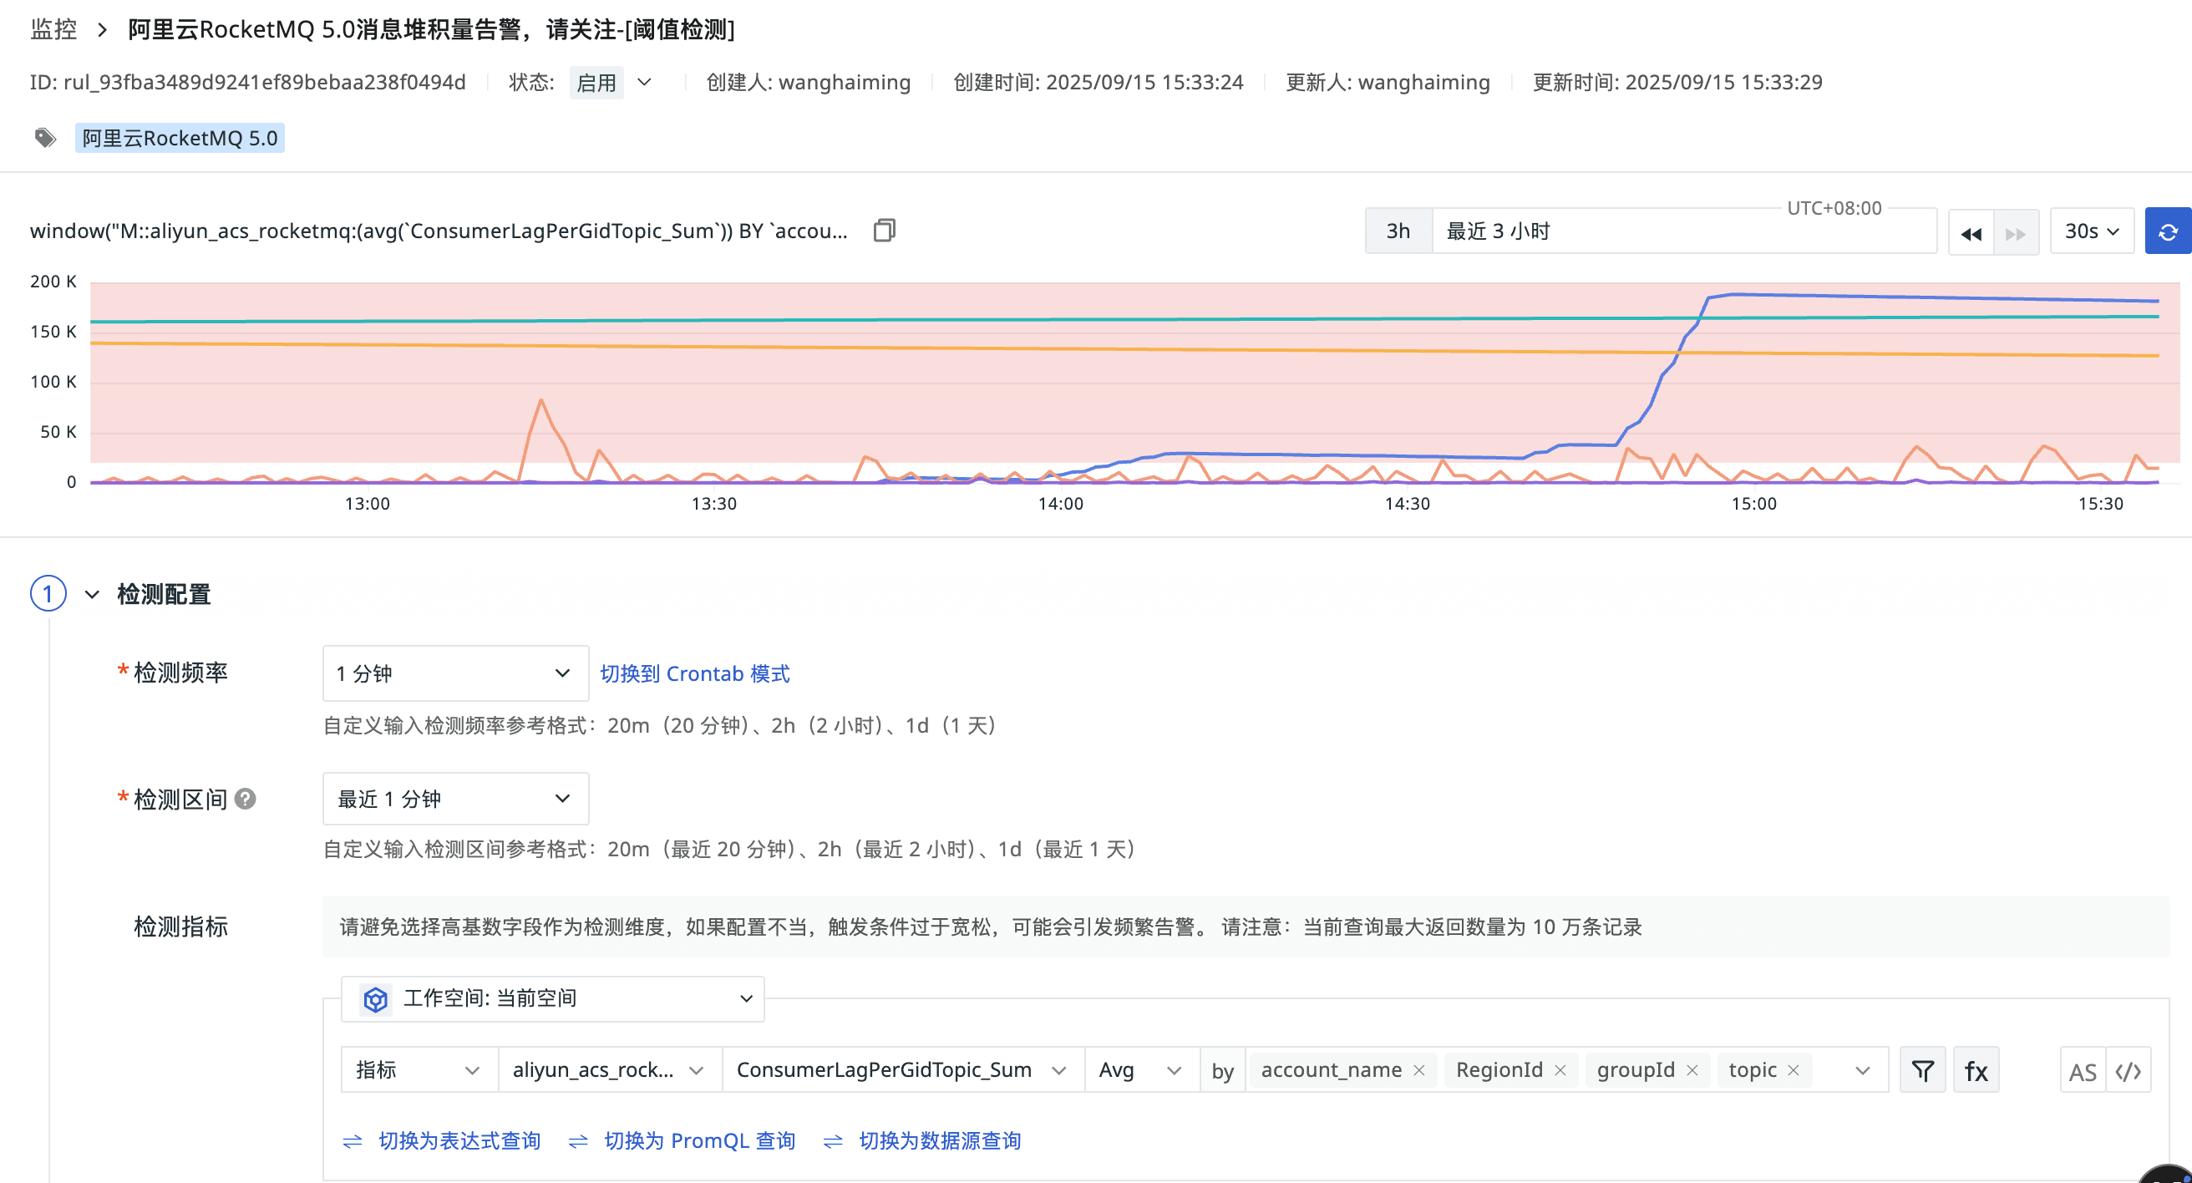Add a function with fx button
Viewport: 2192px width, 1183px height.
1975,1070
